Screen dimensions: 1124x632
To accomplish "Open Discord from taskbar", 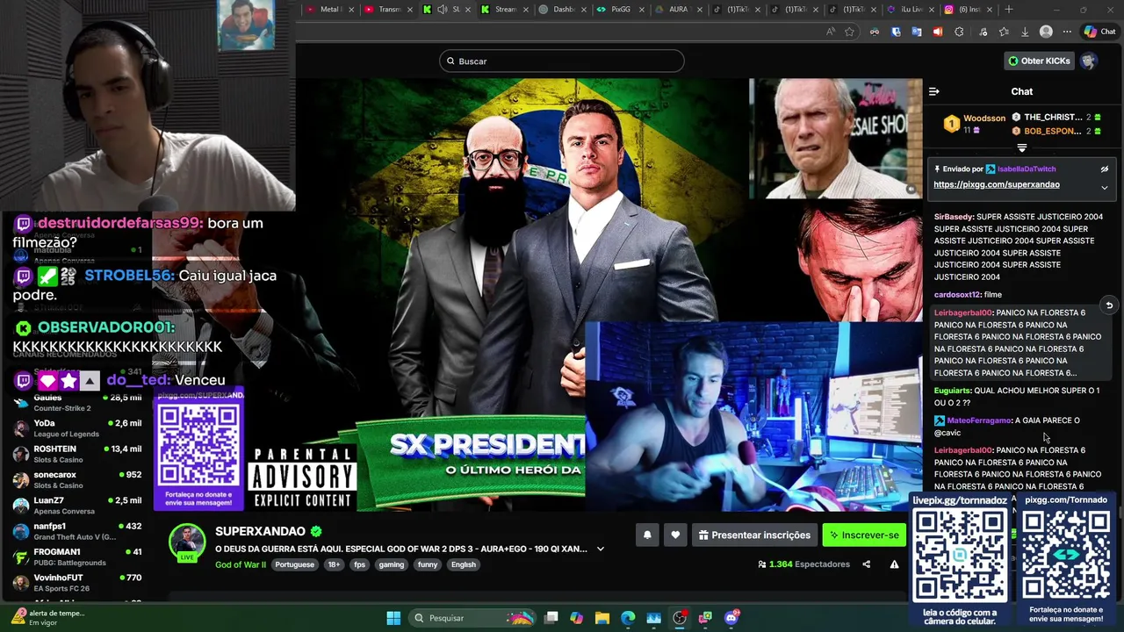I will pos(731,618).
